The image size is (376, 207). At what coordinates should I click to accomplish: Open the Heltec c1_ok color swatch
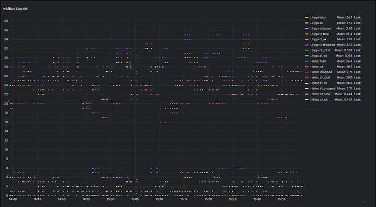point(307,100)
